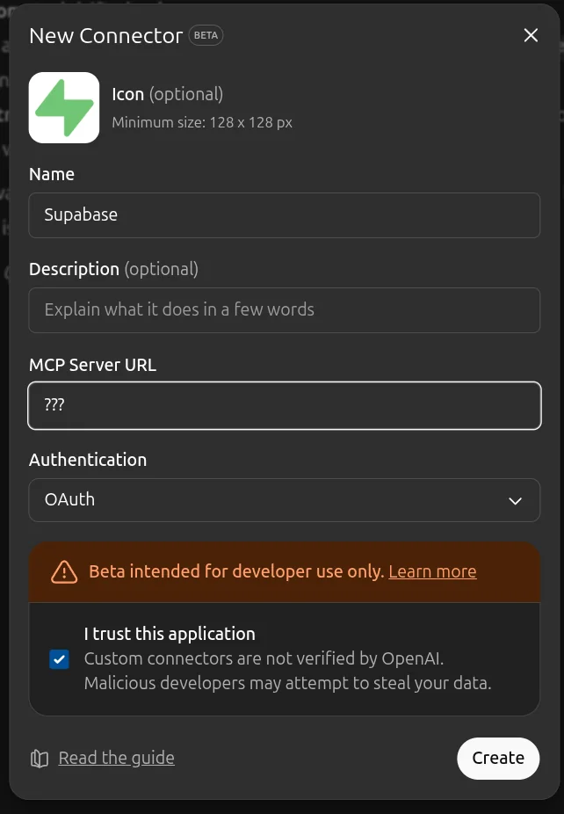Viewport: 564px width, 814px height.
Task: Close the New Connector dialog
Action: pyautogui.click(x=531, y=35)
